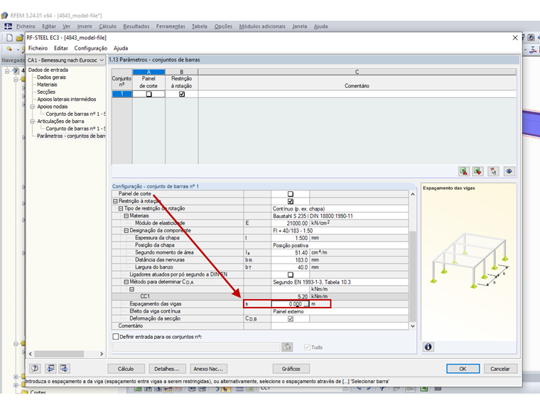The image size is (540, 405).
Task: Click the yellow-red node icon in RFEM second toolbar
Action: pyautogui.click(x=9, y=49)
